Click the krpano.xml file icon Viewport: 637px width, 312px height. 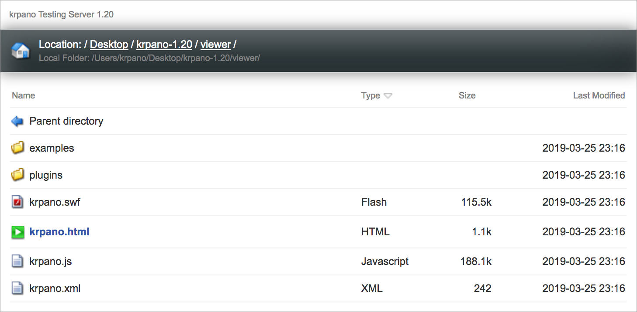pos(17,288)
